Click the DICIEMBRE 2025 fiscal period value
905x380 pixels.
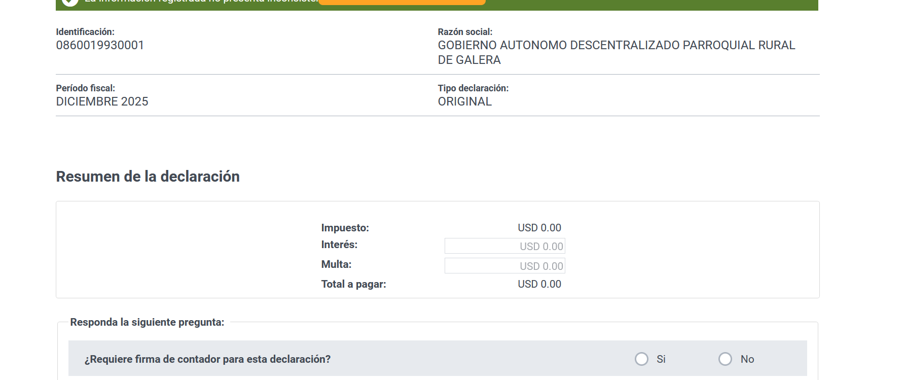[x=102, y=101]
